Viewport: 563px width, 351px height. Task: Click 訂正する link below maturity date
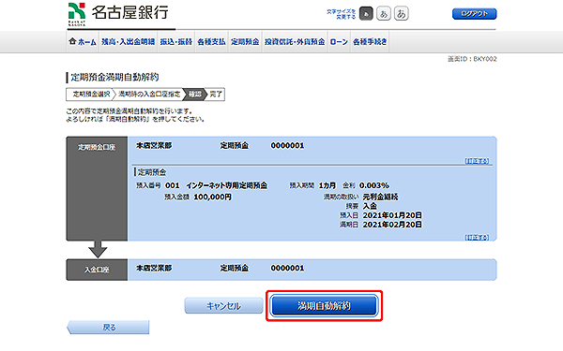click(x=477, y=238)
